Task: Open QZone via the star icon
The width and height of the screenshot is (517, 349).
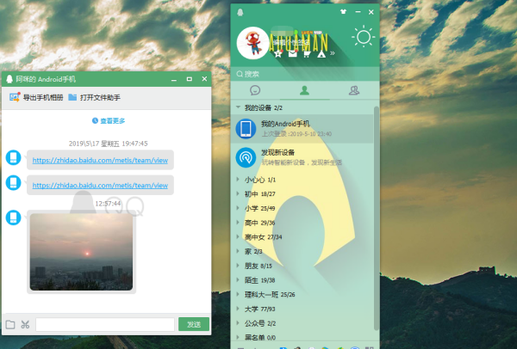Action: point(278,54)
